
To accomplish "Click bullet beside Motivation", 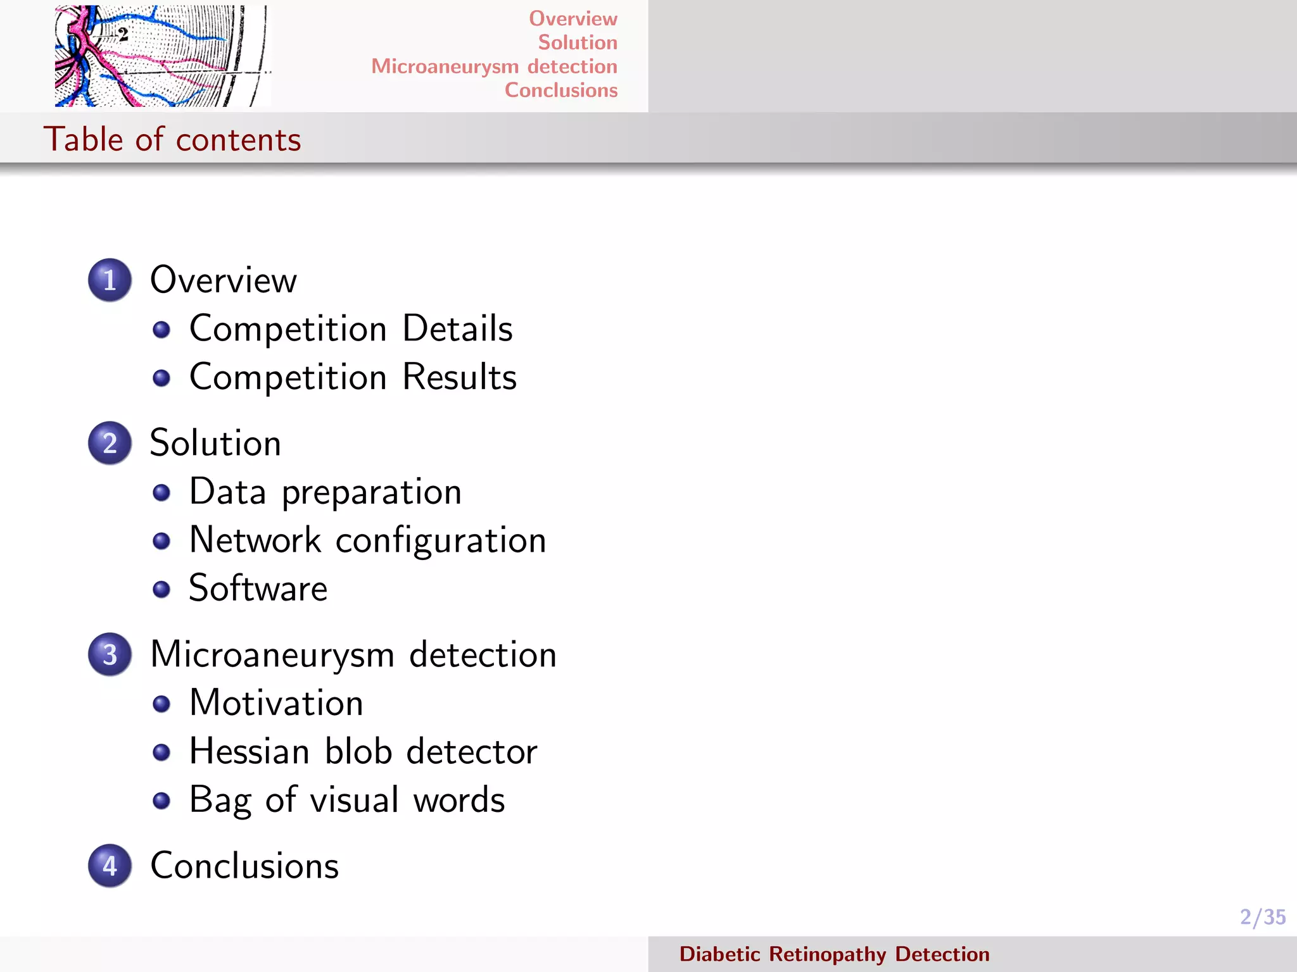I will coord(161,704).
